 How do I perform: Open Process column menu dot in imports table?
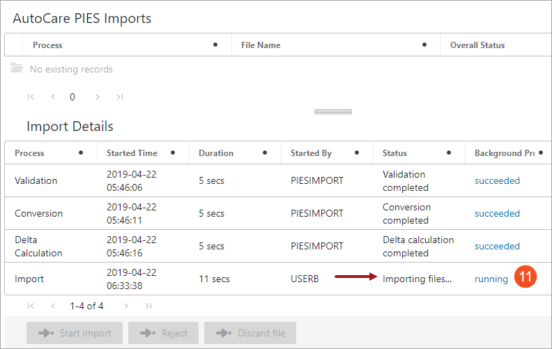[215, 45]
